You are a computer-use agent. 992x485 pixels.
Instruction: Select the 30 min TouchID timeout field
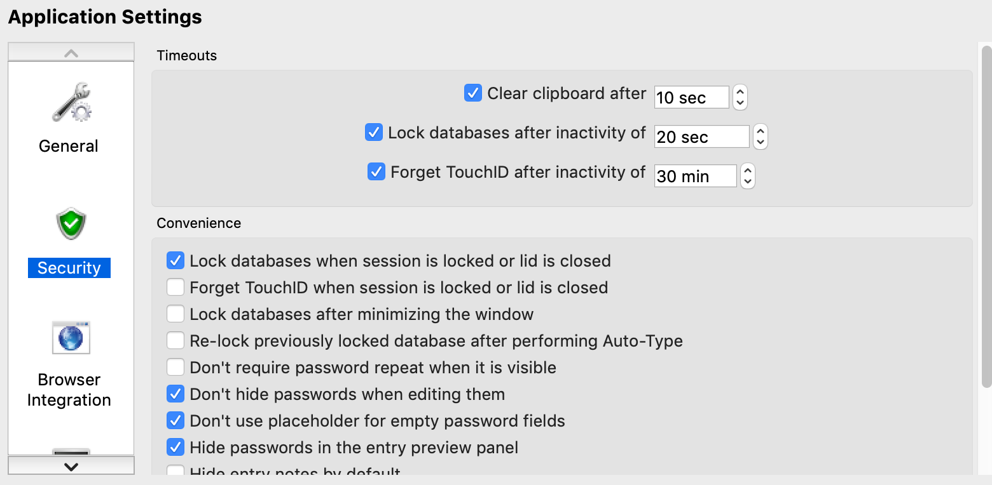tap(694, 176)
